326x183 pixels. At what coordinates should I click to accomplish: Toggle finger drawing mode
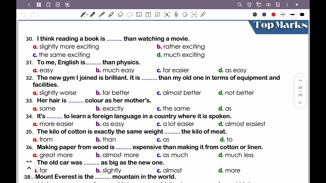coord(259,5)
